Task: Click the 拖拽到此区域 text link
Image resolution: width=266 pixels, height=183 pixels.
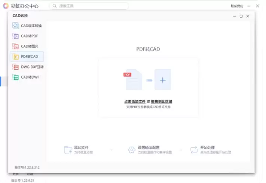Action: coord(162,102)
